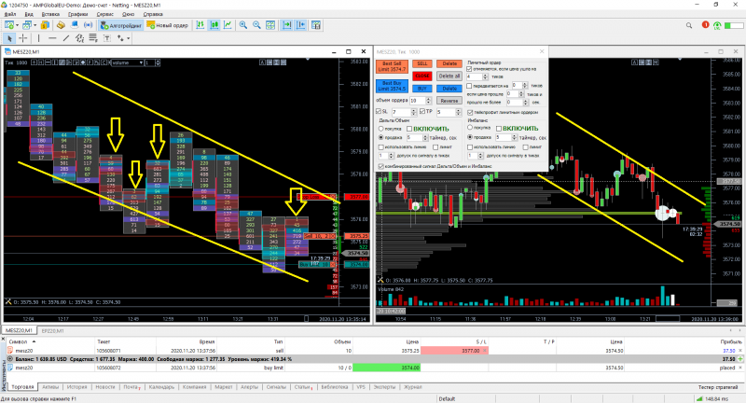Expand drawing objects dropdown arrow
746x403 pixels.
click(129, 38)
